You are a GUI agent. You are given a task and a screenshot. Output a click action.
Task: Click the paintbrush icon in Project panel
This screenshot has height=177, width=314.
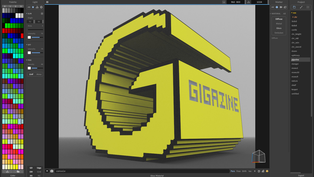(x=301, y=7)
